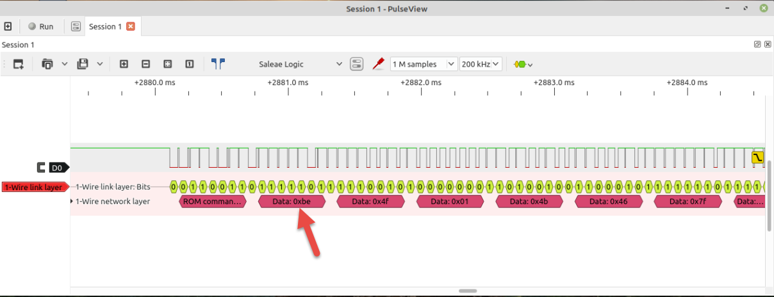
Task: Open the 200 kHz sample rate dropdown
Action: [481, 64]
